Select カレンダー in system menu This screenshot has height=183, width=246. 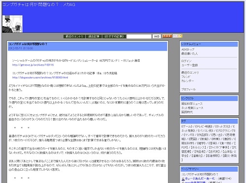coord(187,80)
